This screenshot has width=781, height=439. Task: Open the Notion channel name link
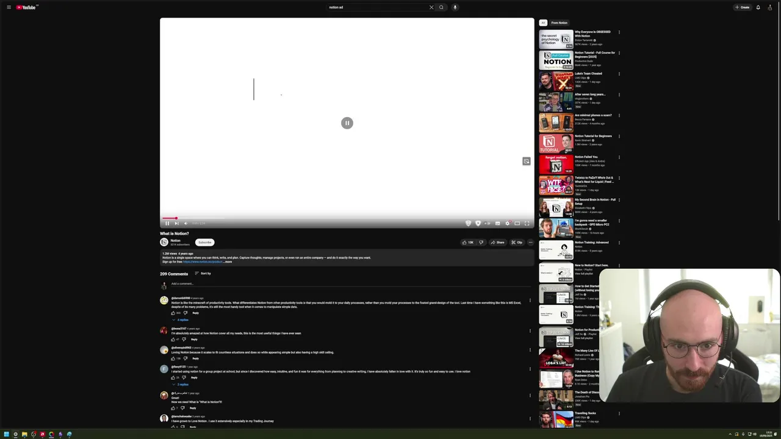point(176,240)
